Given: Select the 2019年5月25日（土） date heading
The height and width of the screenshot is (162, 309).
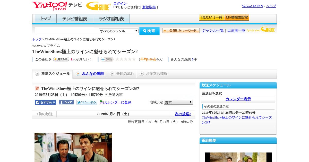Looking at the screenshot, I should tap(114, 114).
